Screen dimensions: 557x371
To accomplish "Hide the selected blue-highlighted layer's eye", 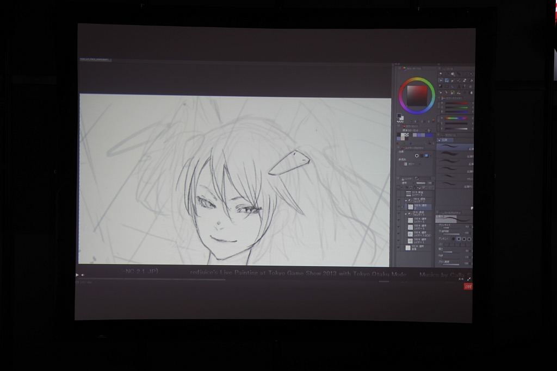I will pos(399,207).
